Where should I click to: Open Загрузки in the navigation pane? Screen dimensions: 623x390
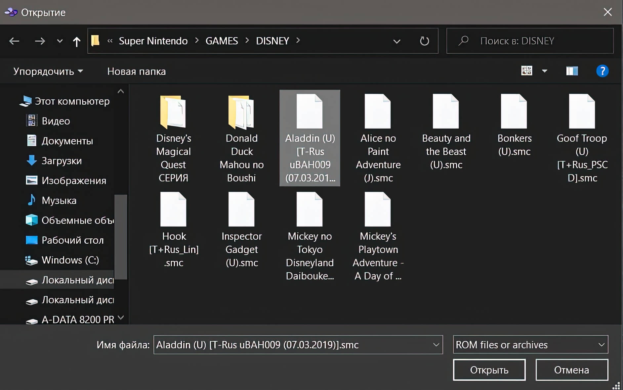click(54, 161)
